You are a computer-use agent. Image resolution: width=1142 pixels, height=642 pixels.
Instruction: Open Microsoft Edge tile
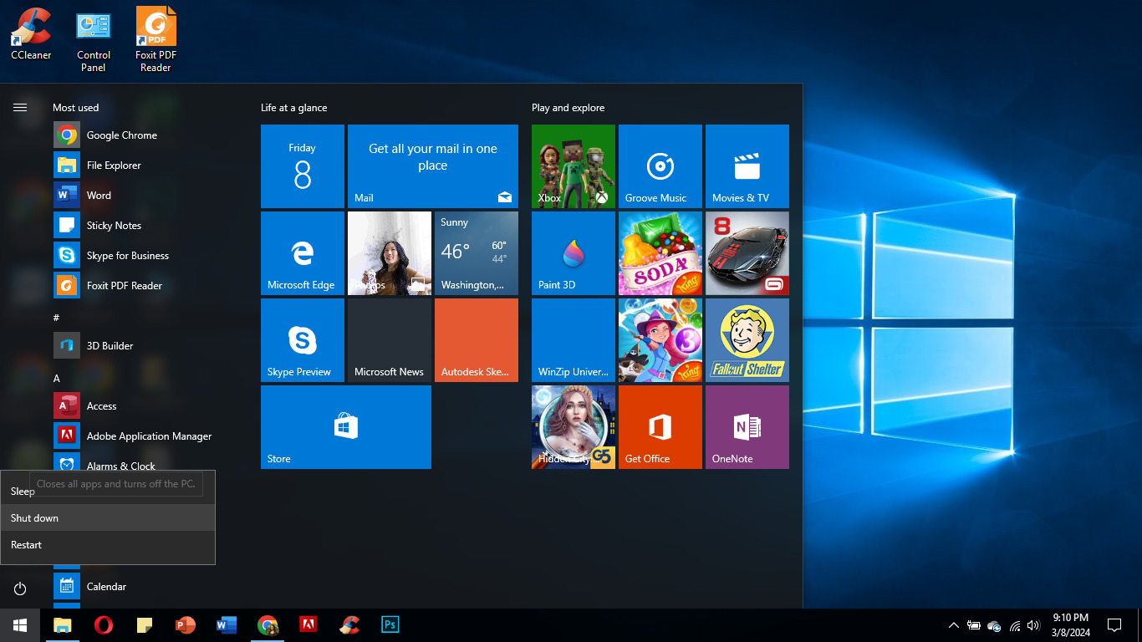click(x=303, y=253)
